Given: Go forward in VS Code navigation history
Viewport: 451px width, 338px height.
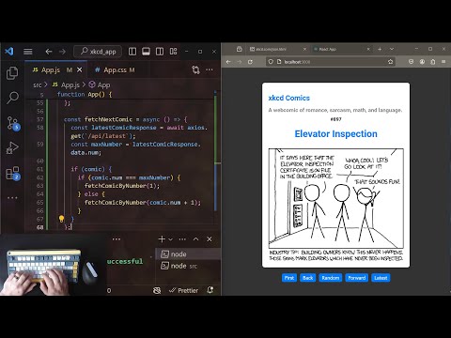Looking at the screenshot, I should [x=62, y=52].
